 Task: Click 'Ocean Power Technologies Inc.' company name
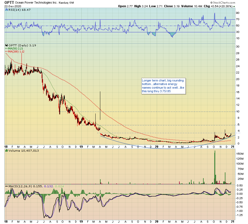coord(36,2)
